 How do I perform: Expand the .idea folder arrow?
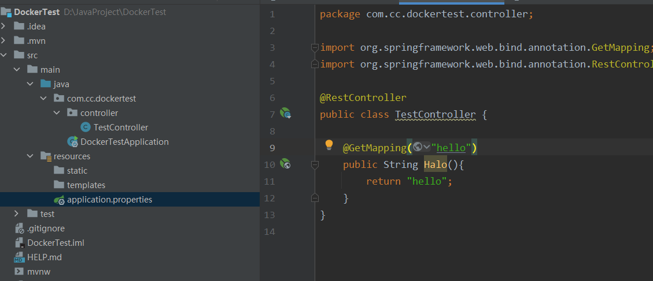(3, 26)
